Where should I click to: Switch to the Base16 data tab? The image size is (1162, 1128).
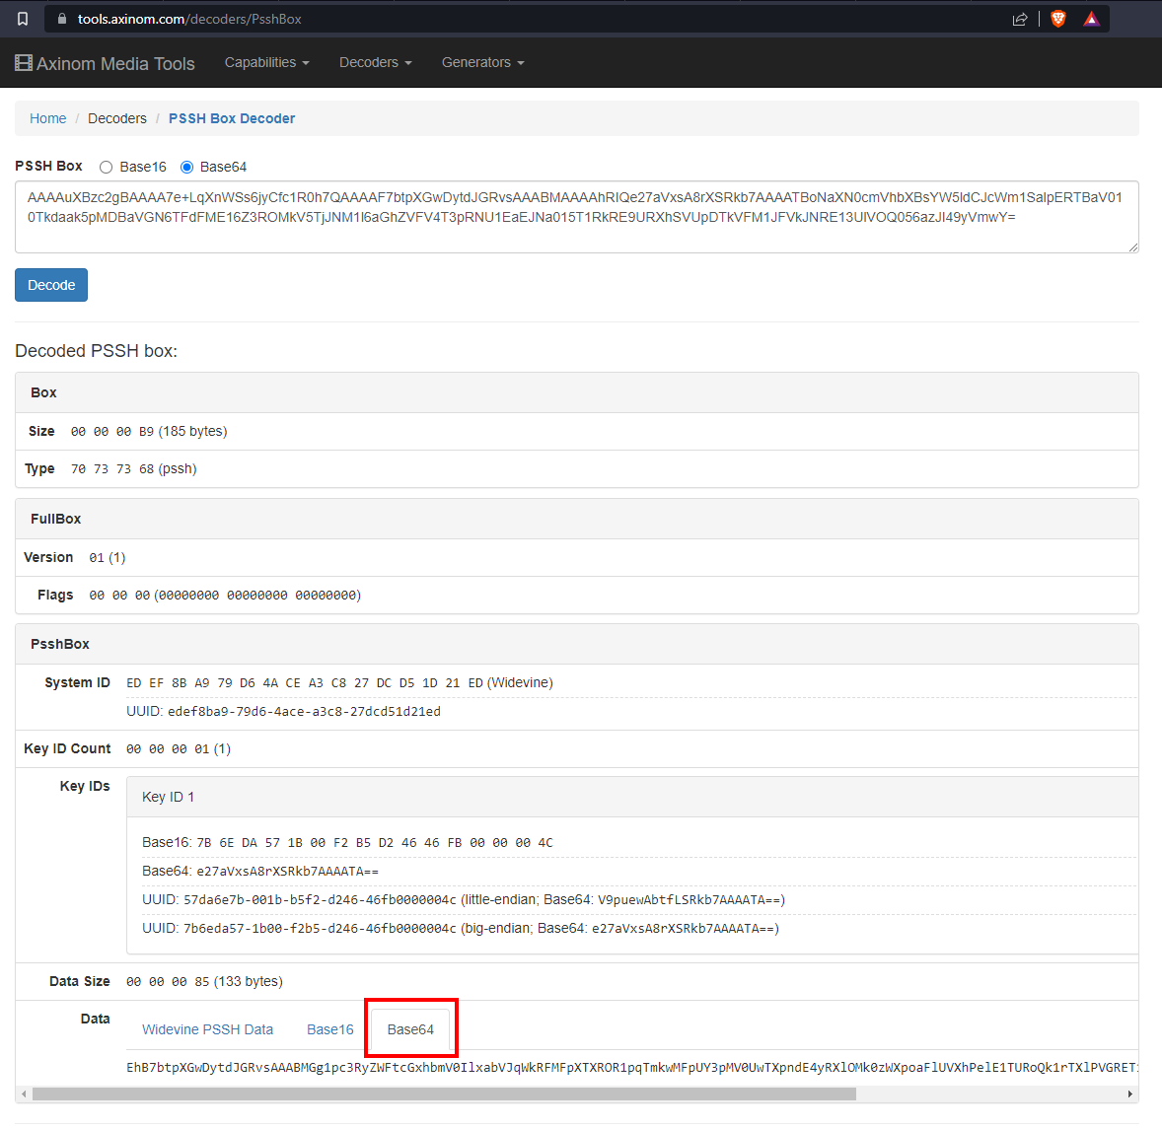pos(329,1029)
